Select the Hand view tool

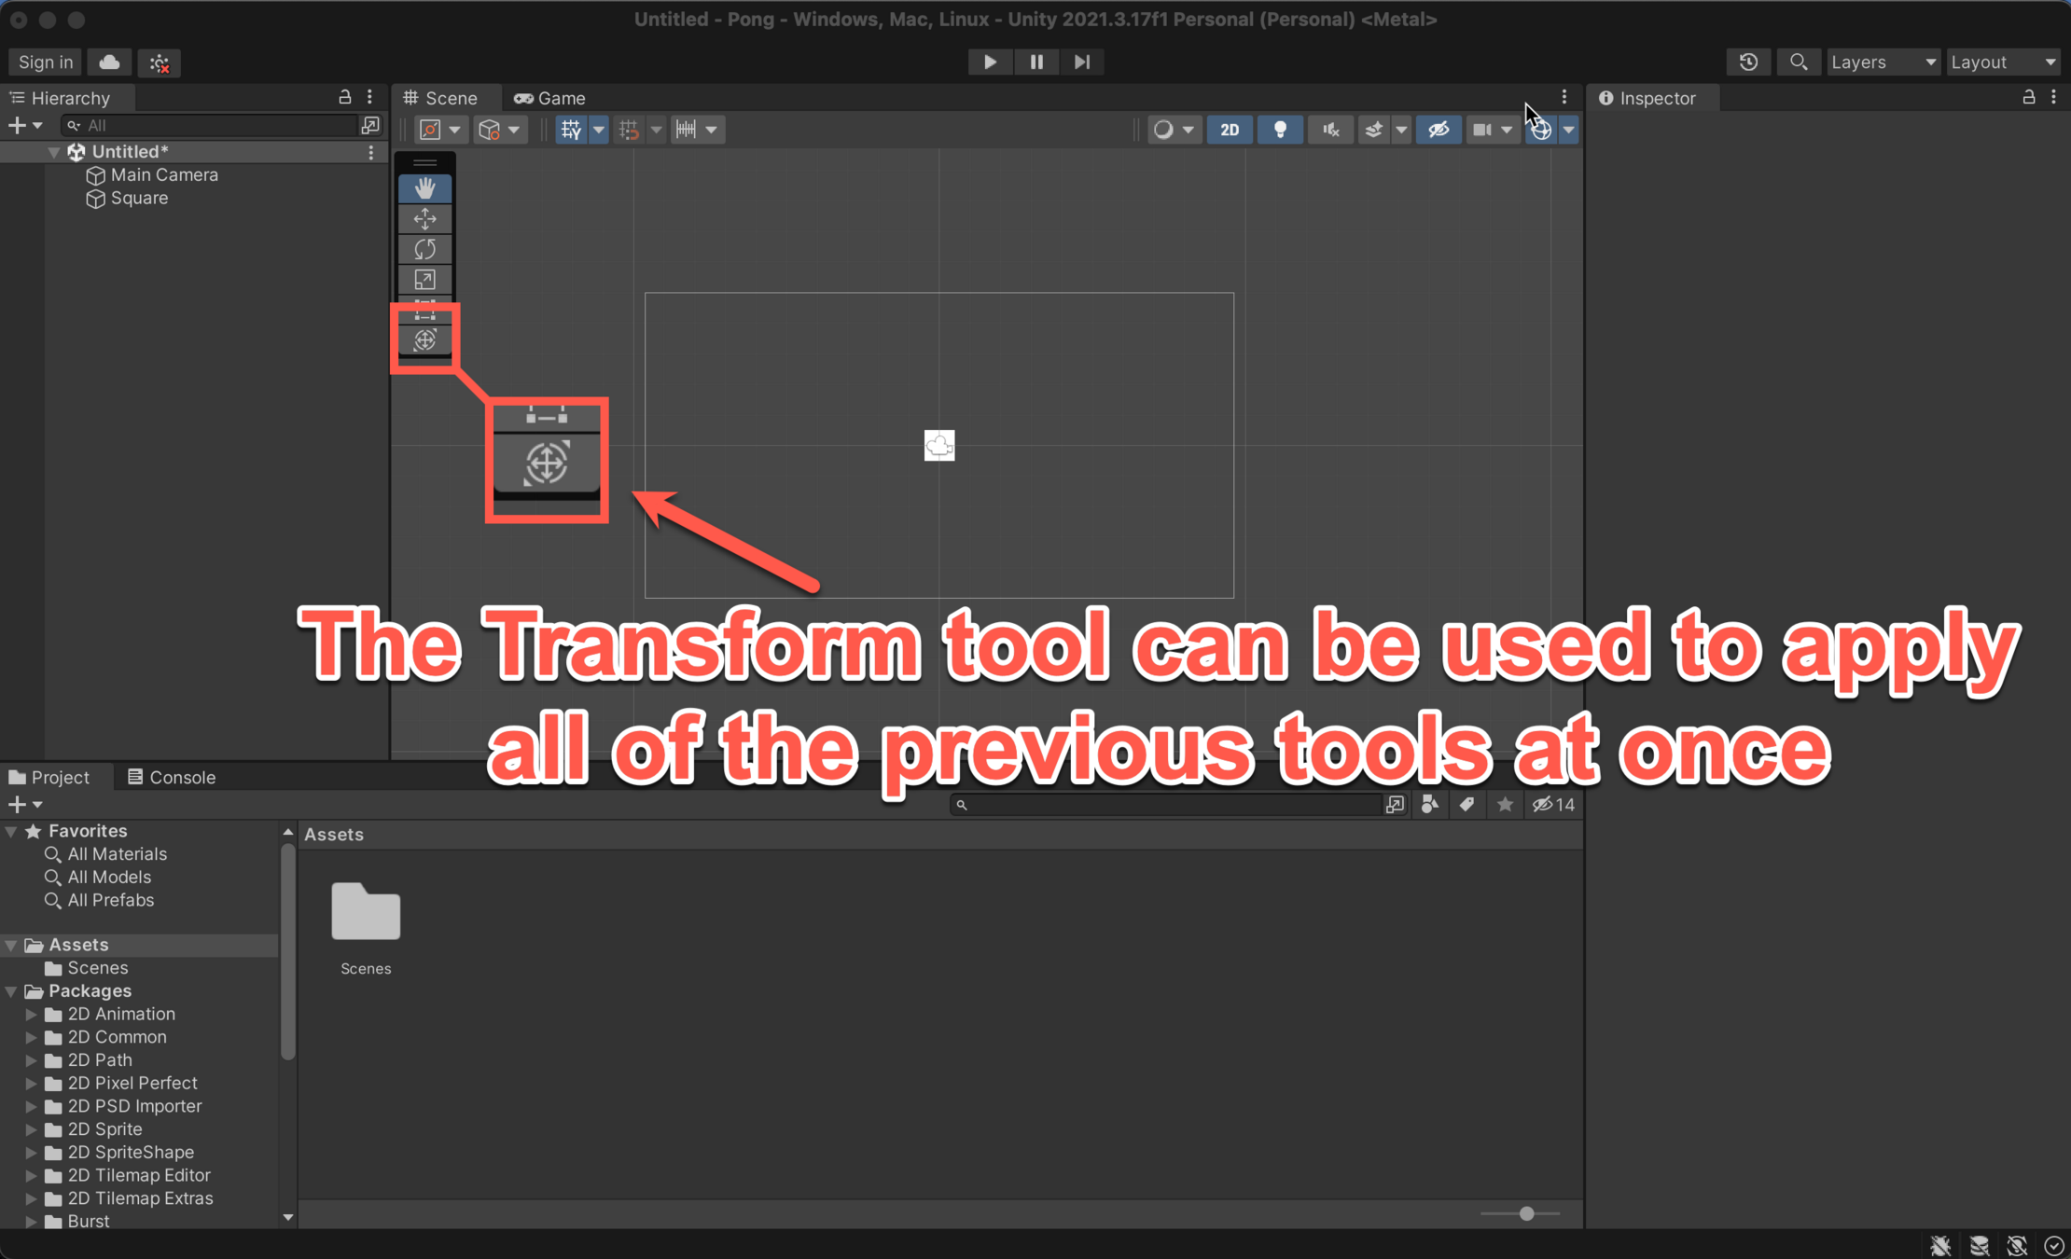click(424, 188)
